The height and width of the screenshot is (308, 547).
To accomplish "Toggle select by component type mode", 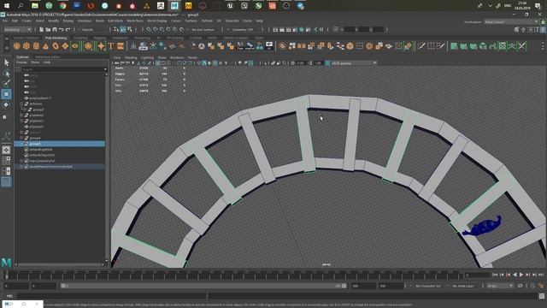I will pyautogui.click(x=130, y=30).
